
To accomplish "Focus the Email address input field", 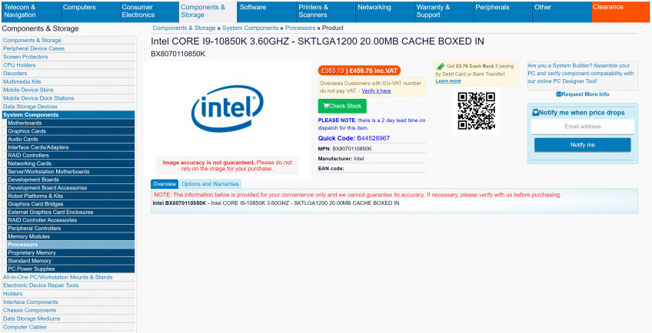I will (583, 127).
